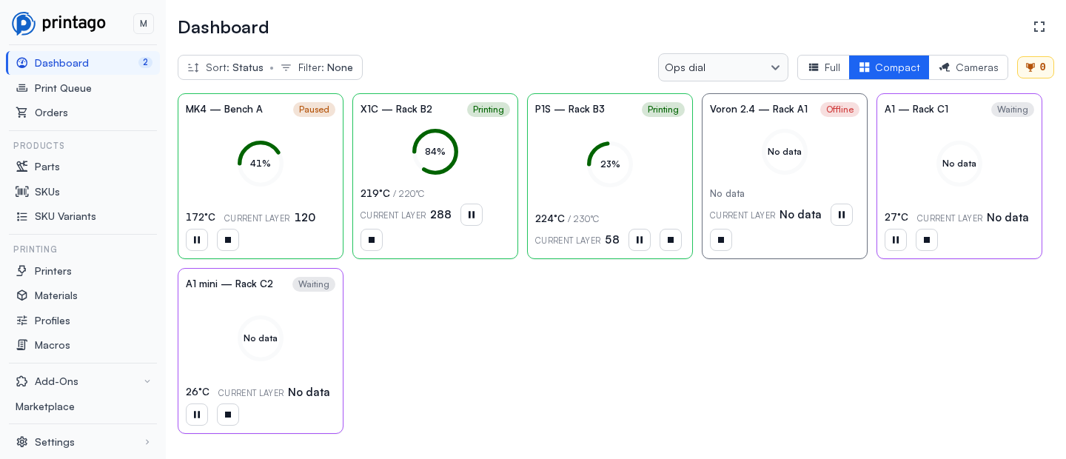Viewport: 1066px width, 459px height.
Task: Select the Voron 2.4 — Rack A1 title
Action: 759,109
